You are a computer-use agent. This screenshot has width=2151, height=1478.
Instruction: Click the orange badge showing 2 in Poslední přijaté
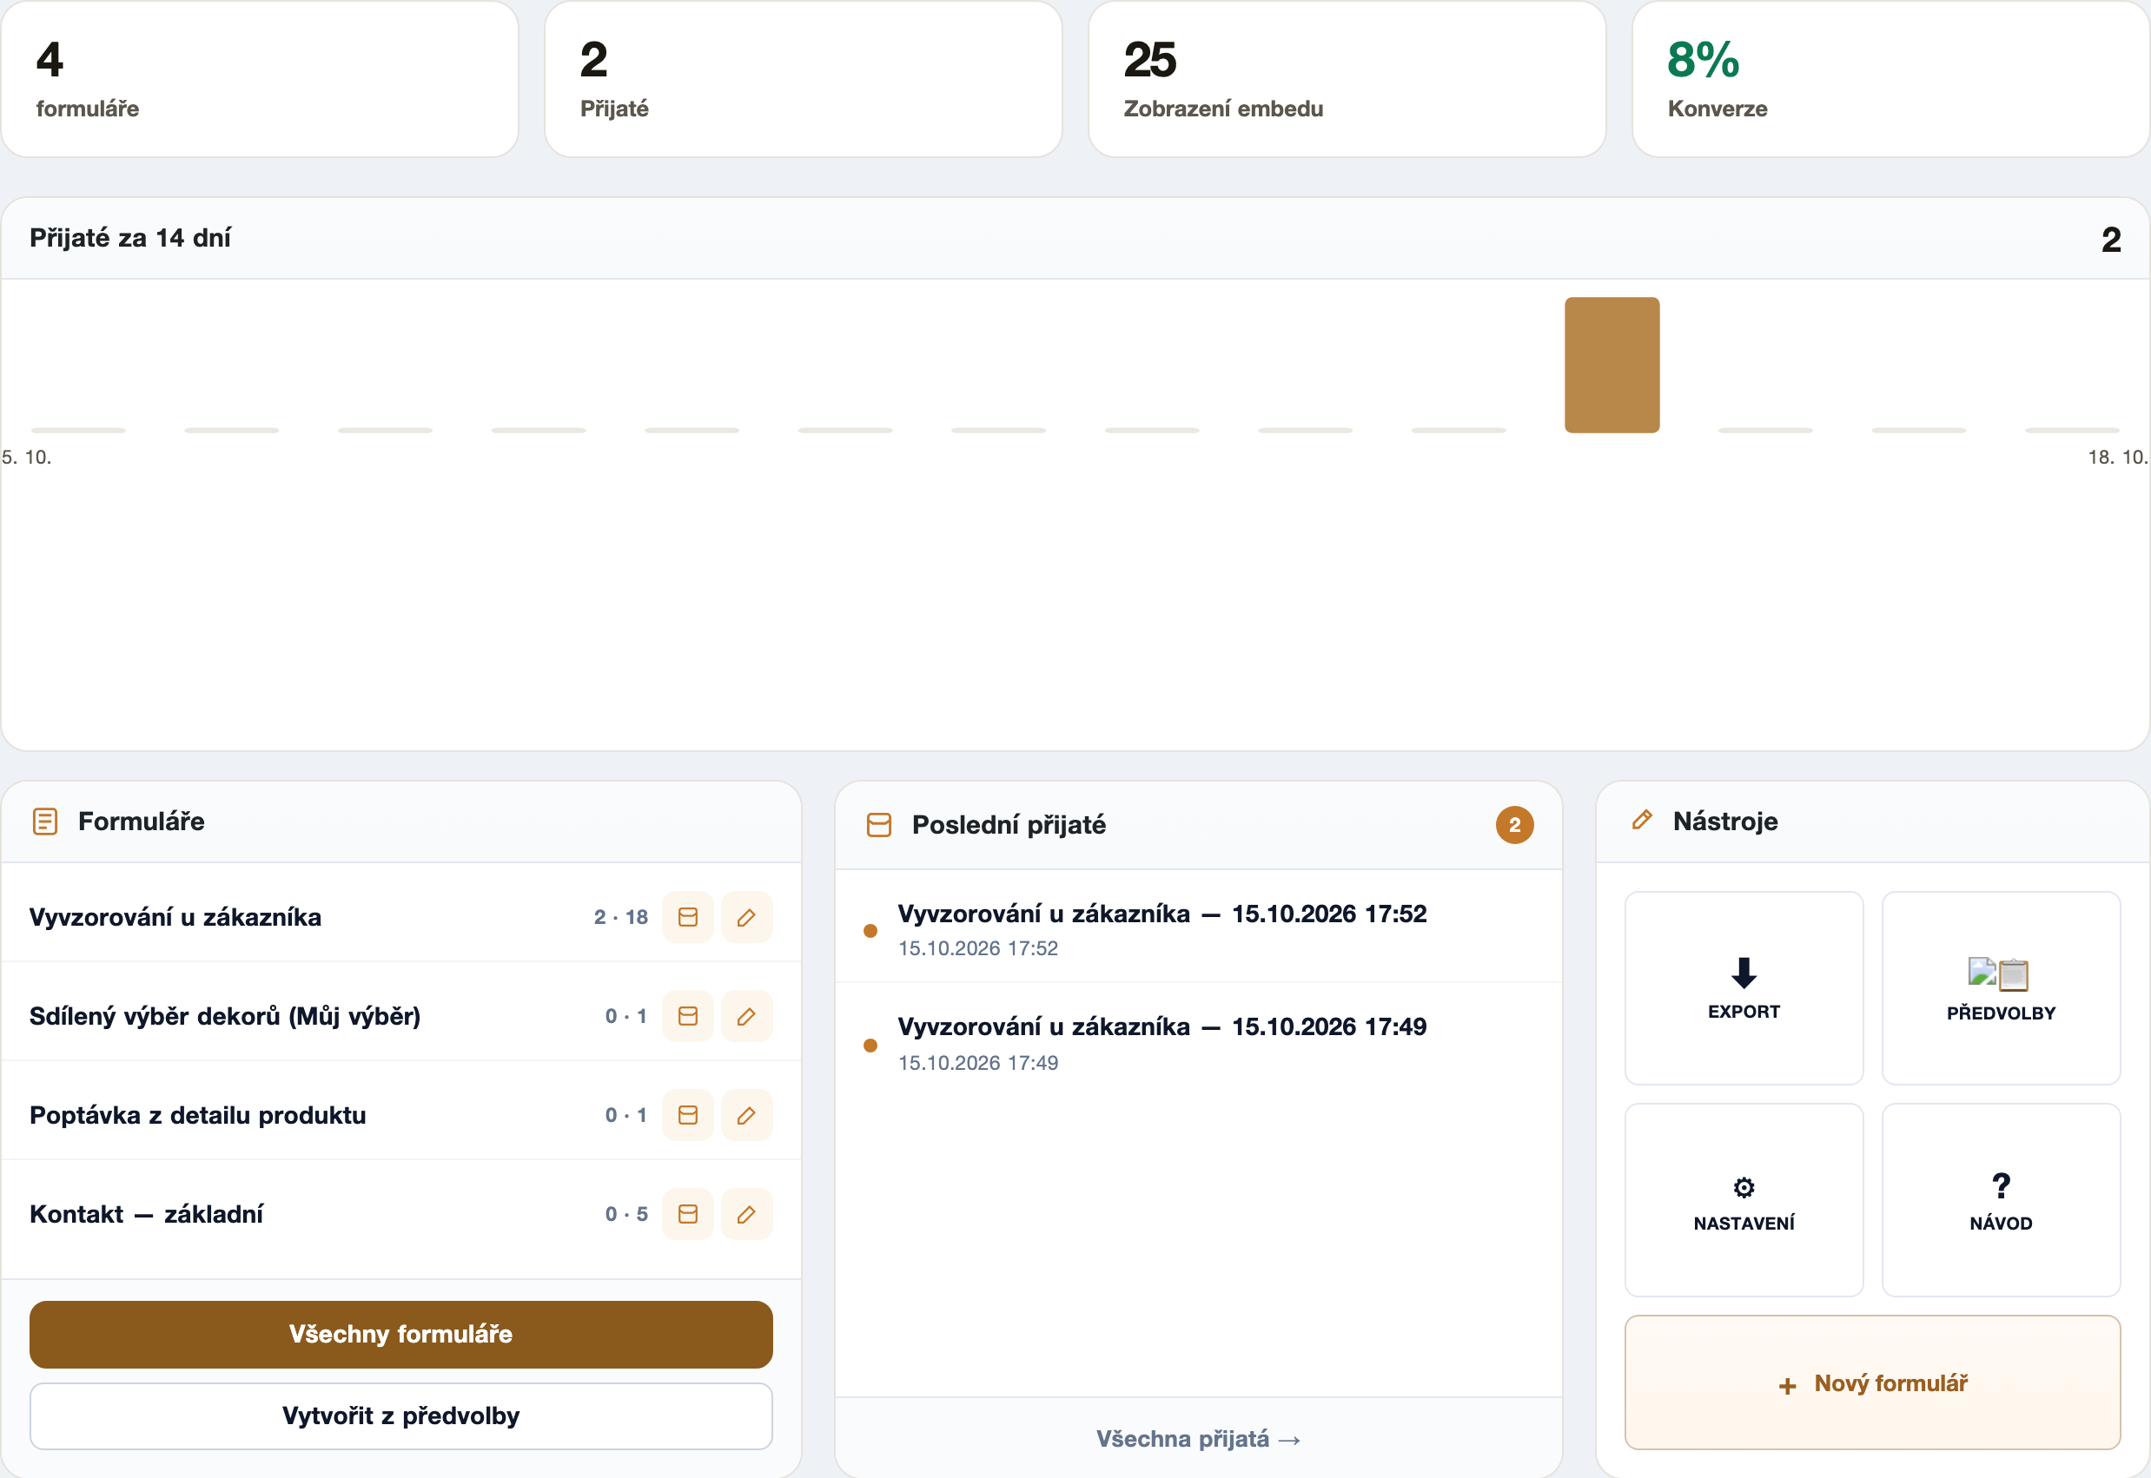tap(1514, 825)
